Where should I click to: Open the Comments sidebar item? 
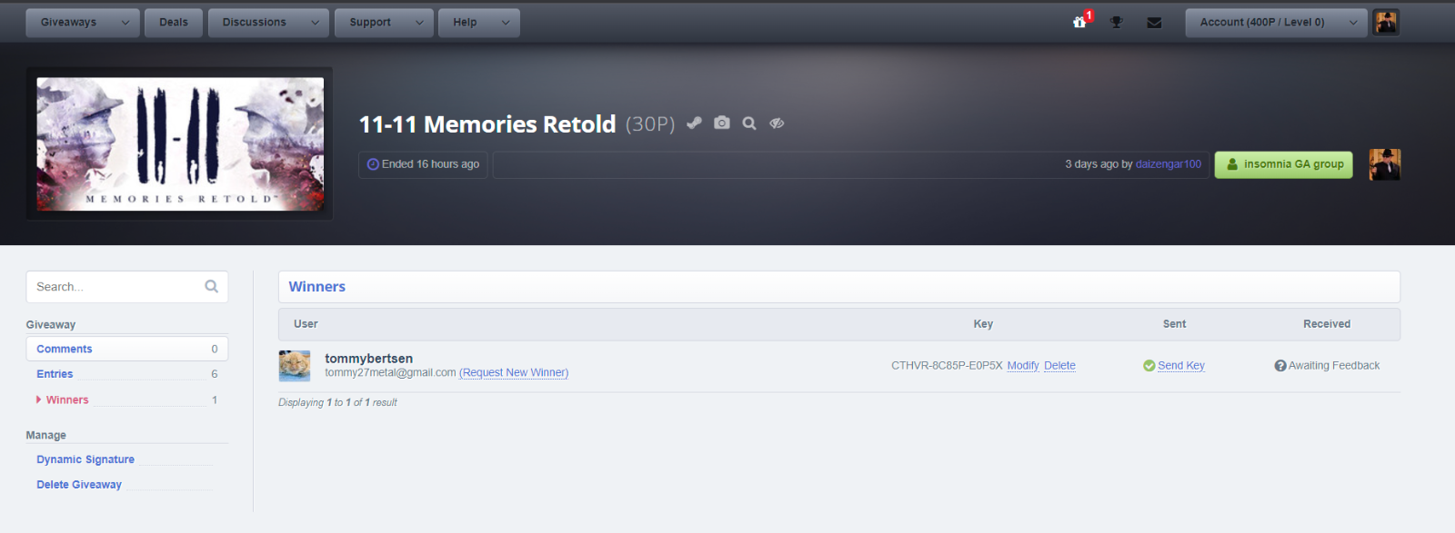pyautogui.click(x=127, y=349)
